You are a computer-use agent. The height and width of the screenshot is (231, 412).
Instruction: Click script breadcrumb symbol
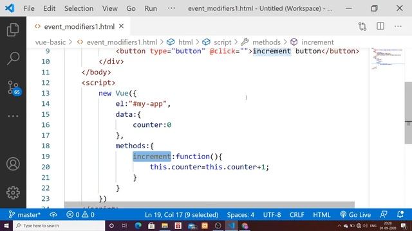(222, 42)
